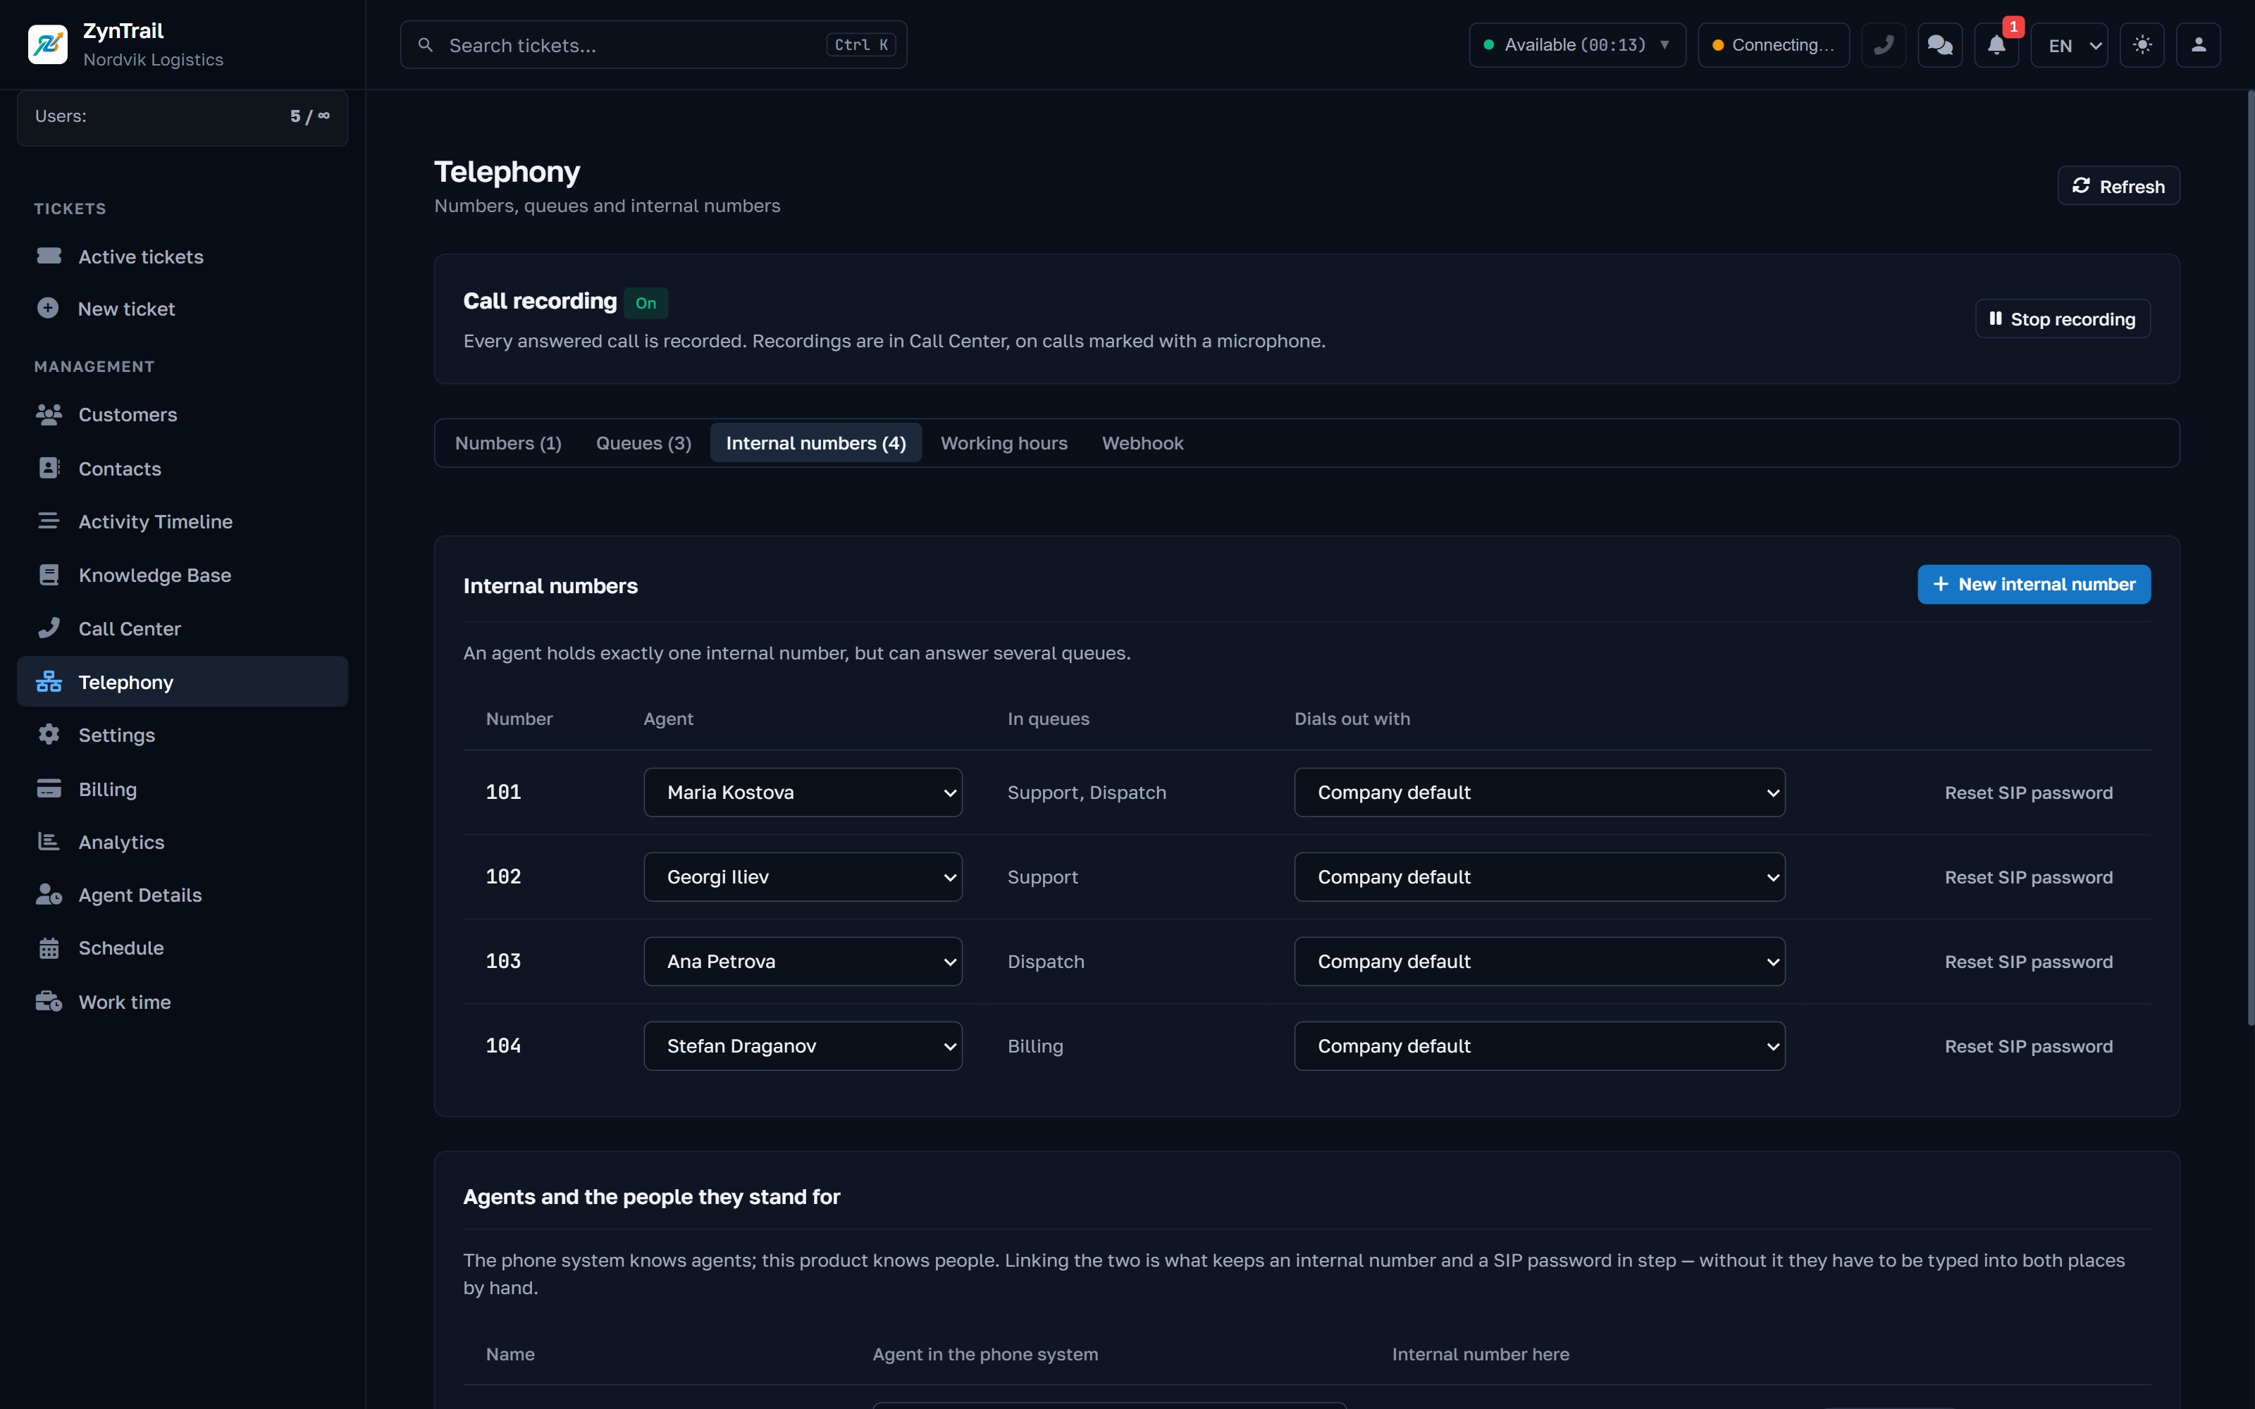The width and height of the screenshot is (2255, 1409).
Task: Open Active tickets in sidebar
Action: coord(183,256)
